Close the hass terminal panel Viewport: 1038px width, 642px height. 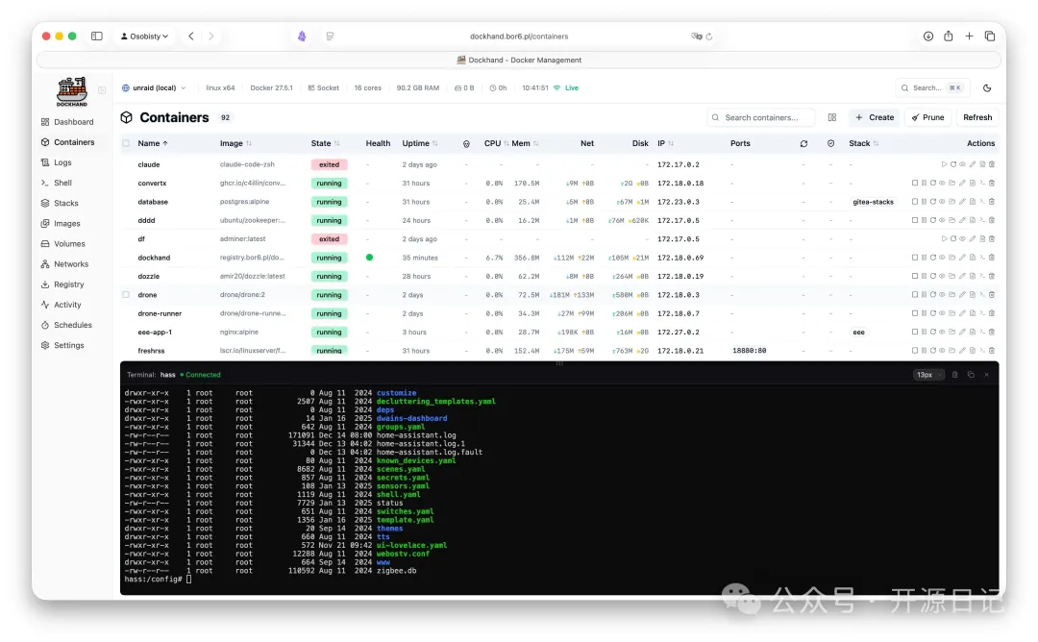click(x=986, y=375)
